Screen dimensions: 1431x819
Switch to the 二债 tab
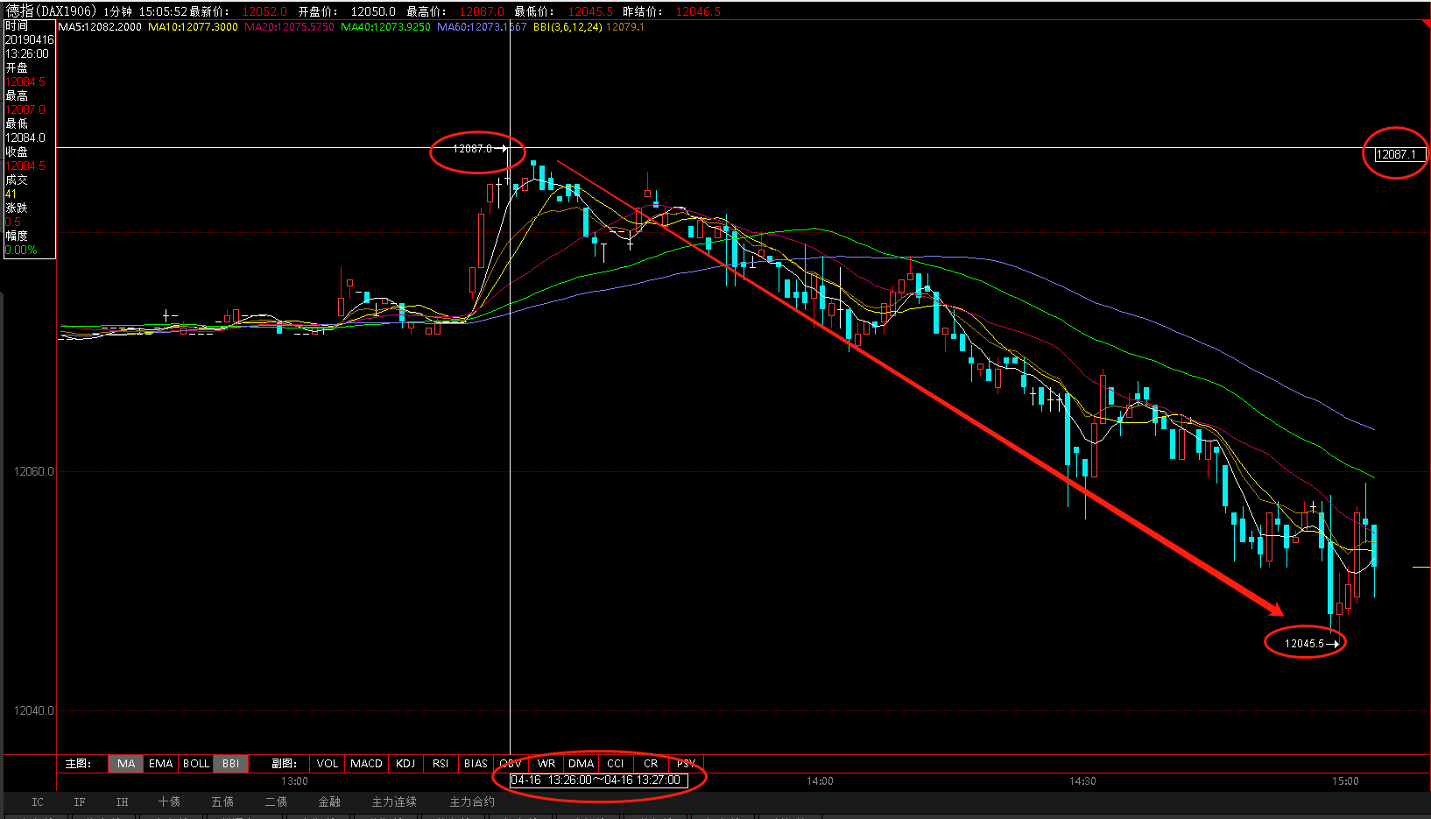(276, 802)
